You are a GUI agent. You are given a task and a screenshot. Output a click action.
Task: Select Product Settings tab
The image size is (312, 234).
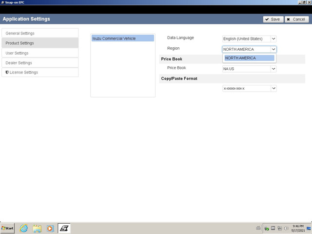40,43
